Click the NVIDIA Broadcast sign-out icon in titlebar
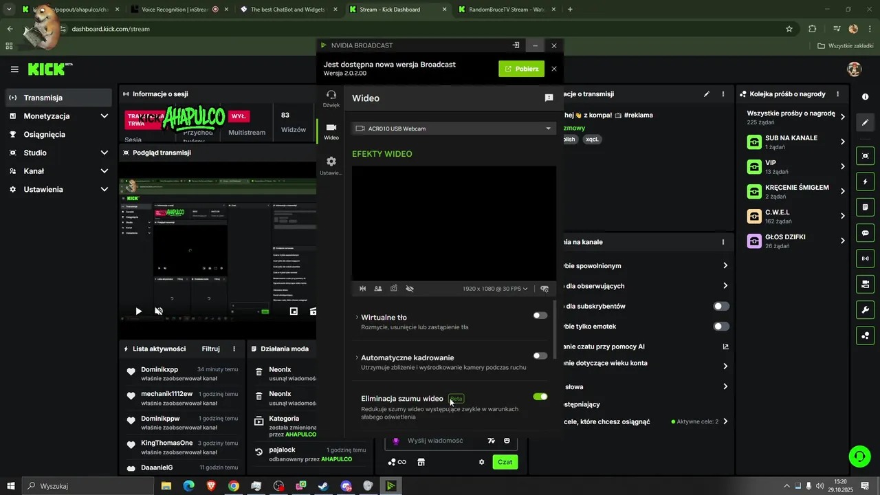The height and width of the screenshot is (495, 880). pyautogui.click(x=516, y=45)
